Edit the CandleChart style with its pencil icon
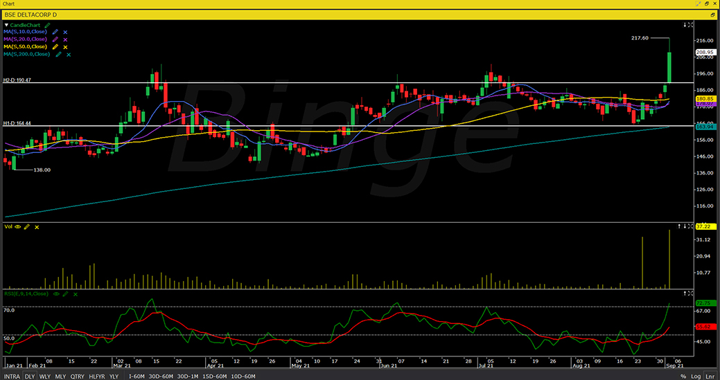 [48, 25]
